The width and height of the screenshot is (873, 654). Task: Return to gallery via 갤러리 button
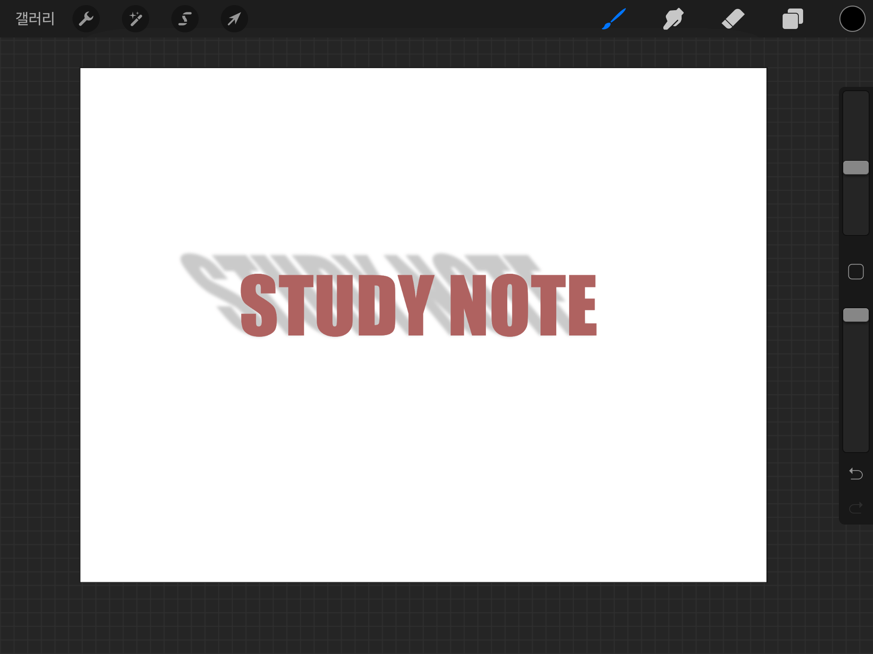coord(35,19)
